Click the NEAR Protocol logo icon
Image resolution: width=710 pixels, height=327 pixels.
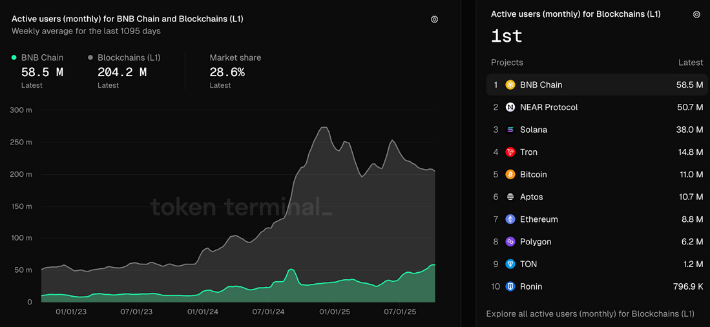(x=510, y=108)
